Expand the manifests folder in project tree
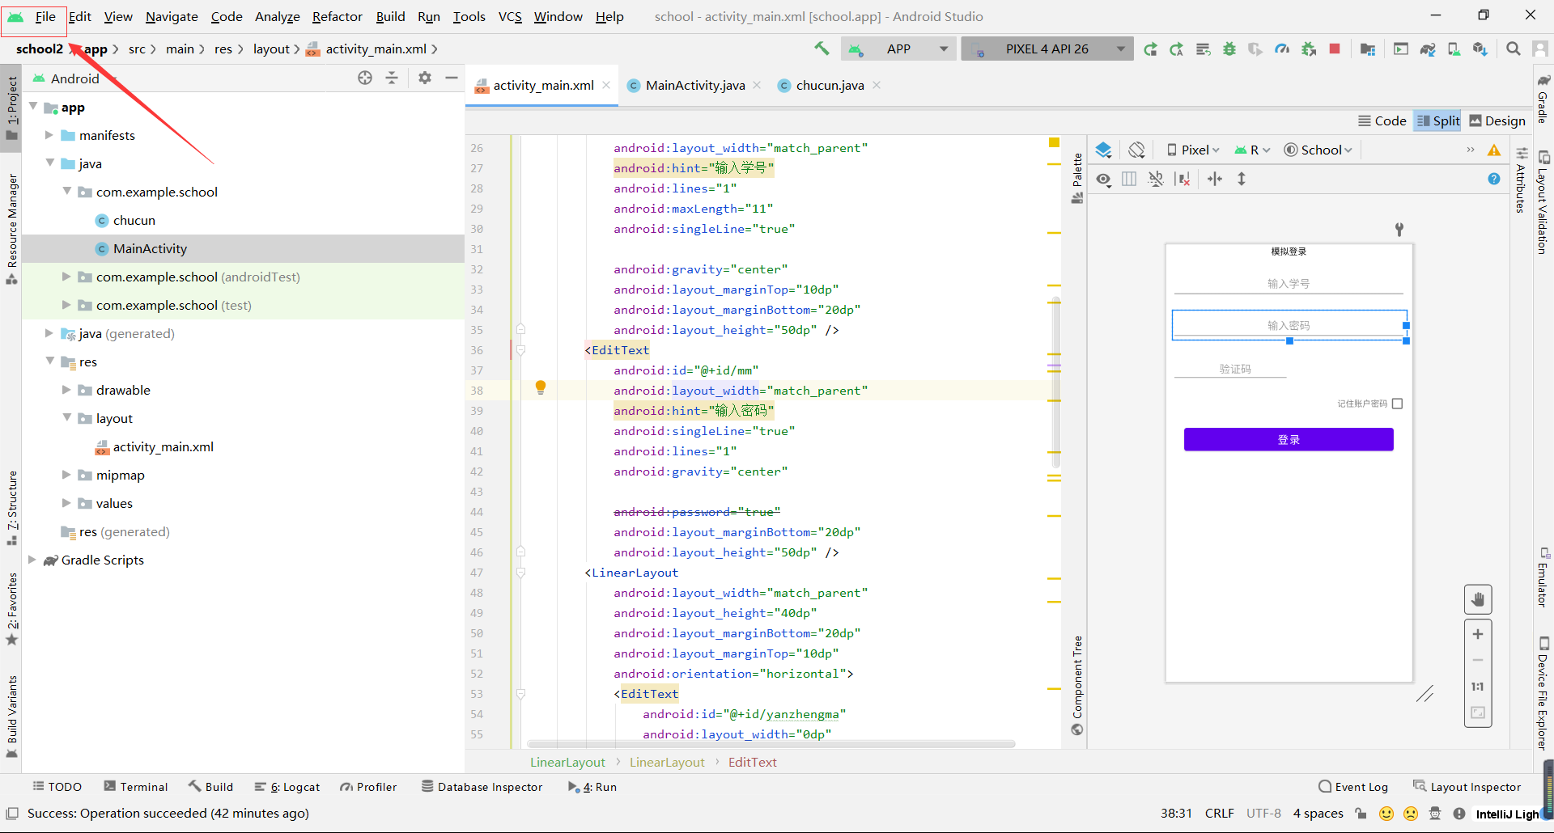The image size is (1554, 833). coord(49,135)
